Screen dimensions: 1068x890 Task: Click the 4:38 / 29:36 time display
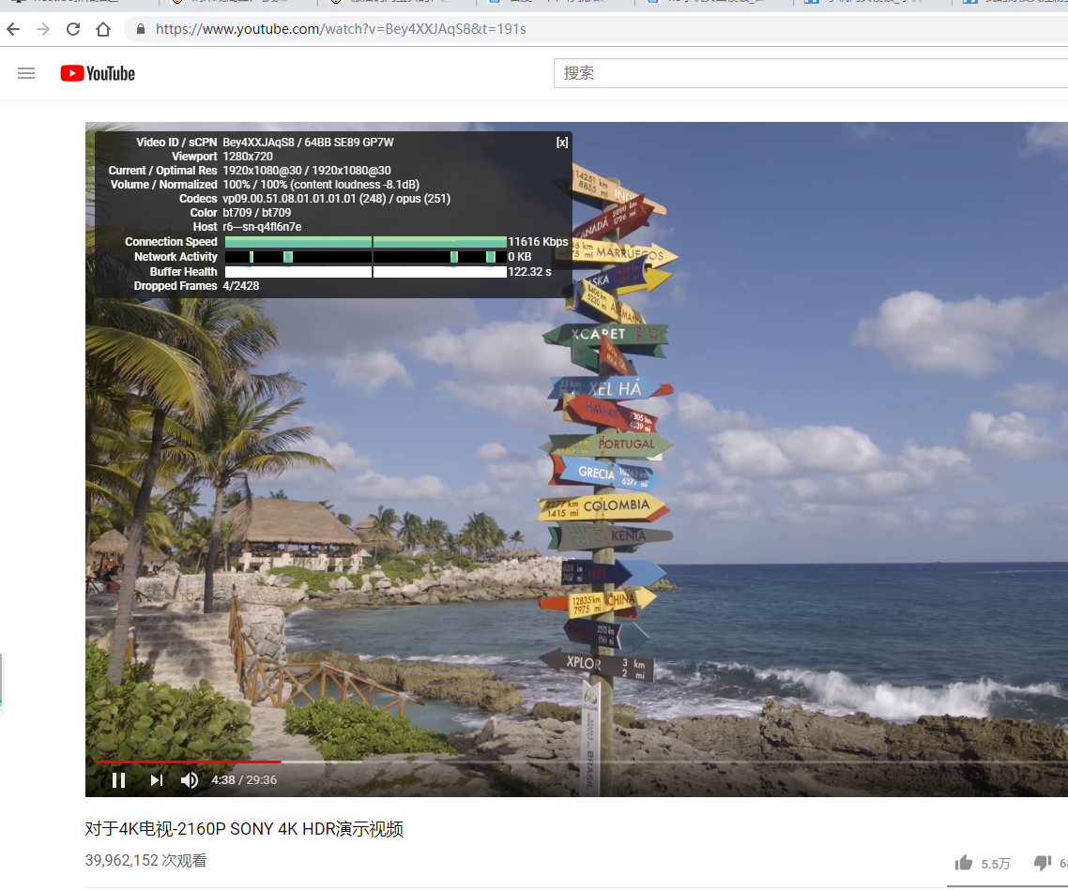[x=244, y=779]
